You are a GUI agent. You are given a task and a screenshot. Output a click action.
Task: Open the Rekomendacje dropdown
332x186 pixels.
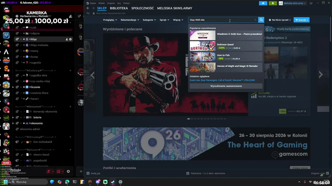tap(130, 20)
